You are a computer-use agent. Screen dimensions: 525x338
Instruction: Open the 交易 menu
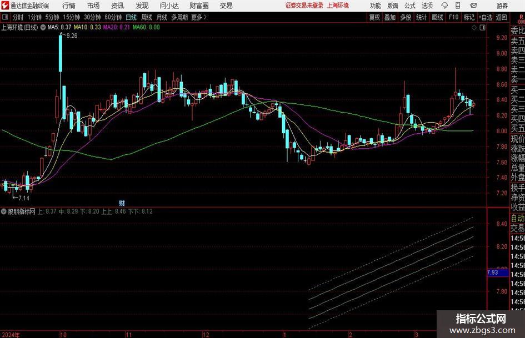226,6
